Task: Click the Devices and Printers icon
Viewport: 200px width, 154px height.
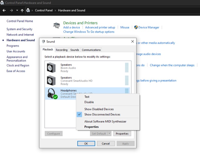Action: point(57,25)
